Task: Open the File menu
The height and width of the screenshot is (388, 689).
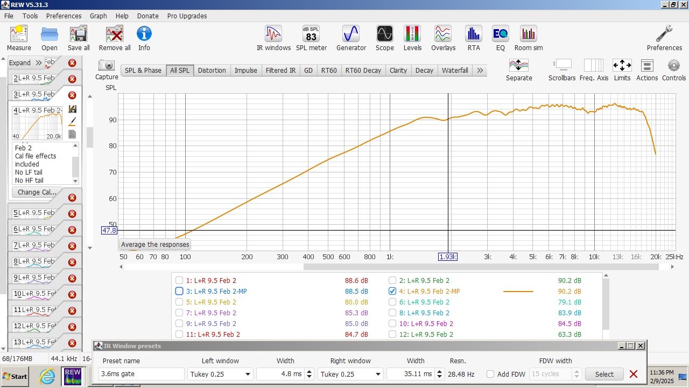Action: click(9, 16)
